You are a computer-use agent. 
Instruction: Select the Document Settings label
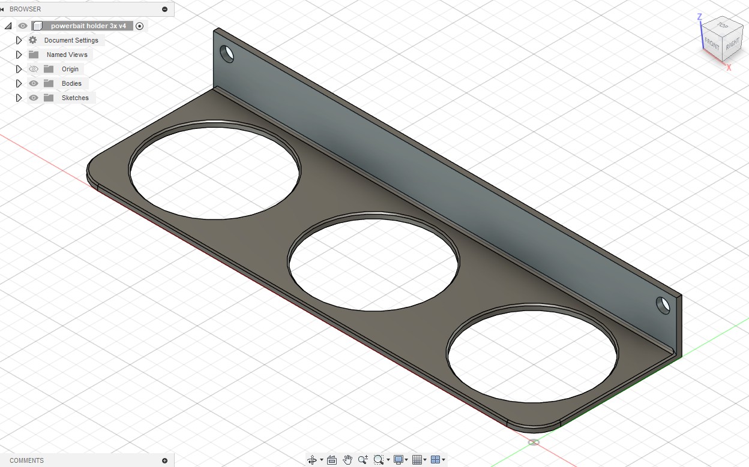(x=71, y=40)
